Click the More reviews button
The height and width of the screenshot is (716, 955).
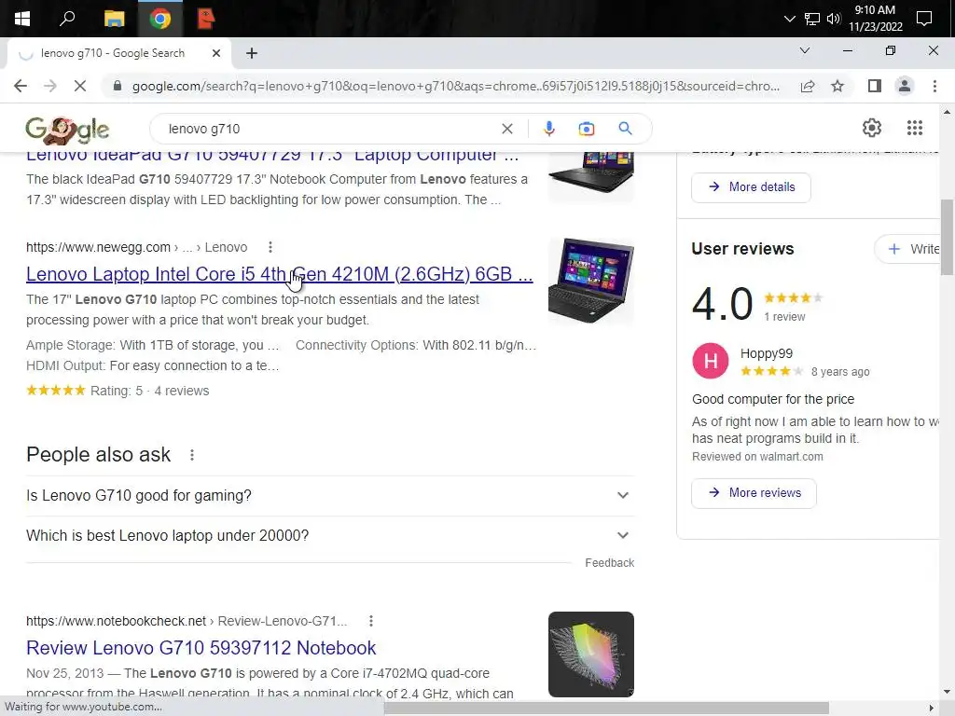tap(754, 492)
